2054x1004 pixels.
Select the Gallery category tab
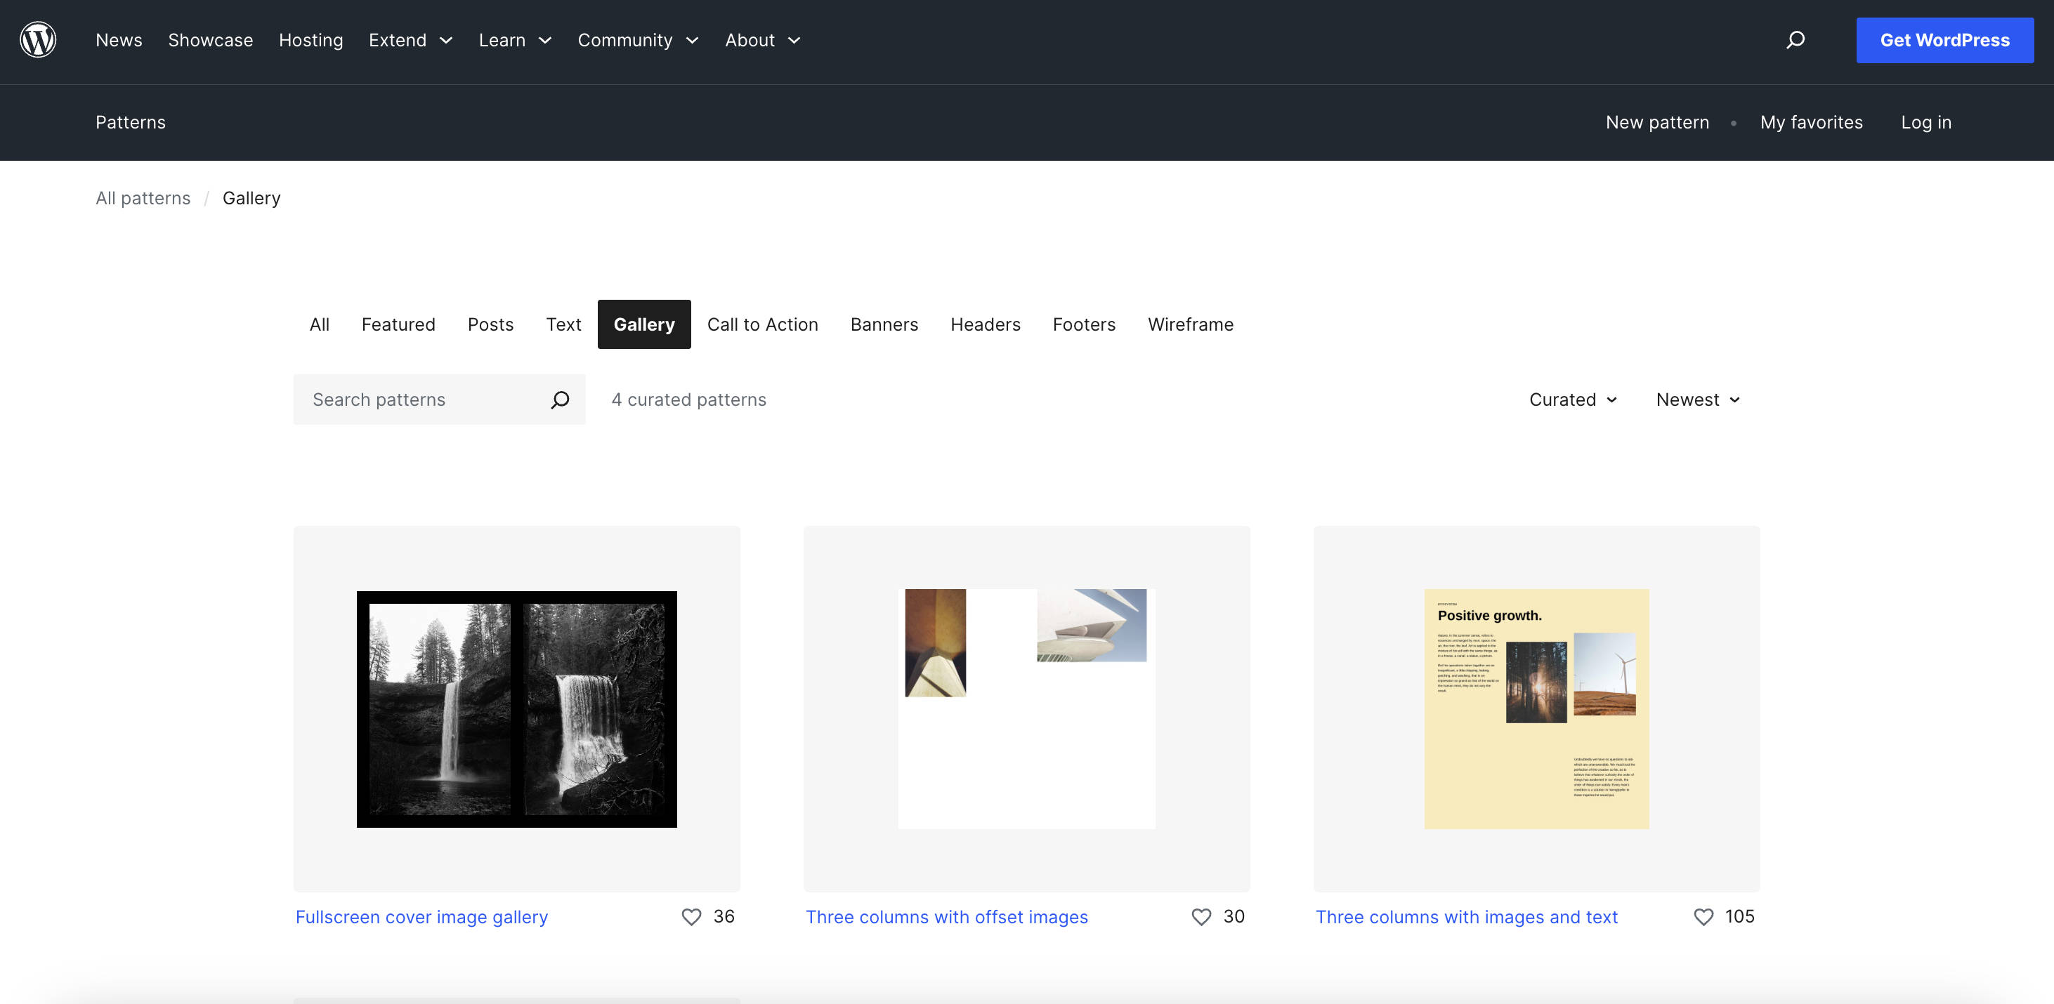pos(644,324)
